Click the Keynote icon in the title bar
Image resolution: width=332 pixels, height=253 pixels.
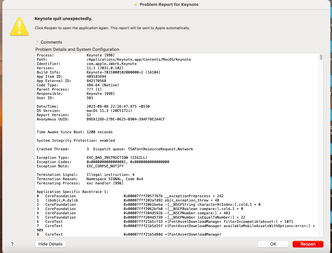[x=135, y=5]
